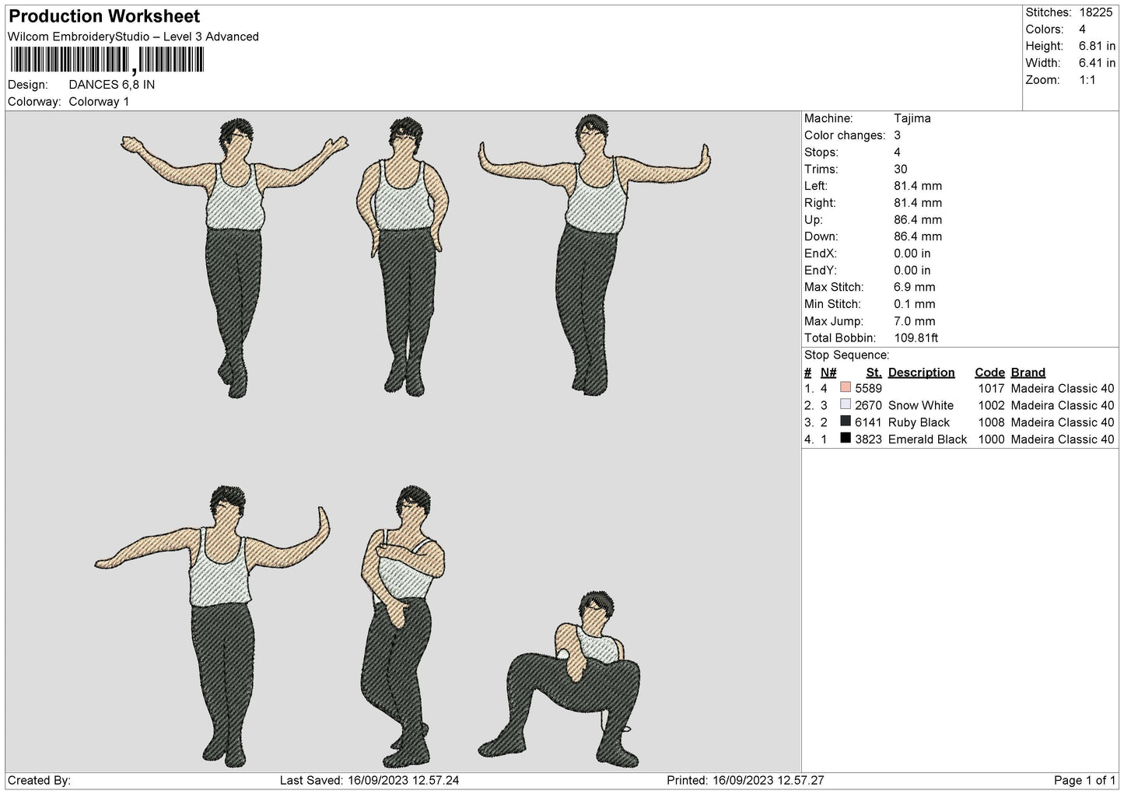Click the 'Colorway 1' value
The width and height of the screenshot is (1124, 794).
[99, 102]
